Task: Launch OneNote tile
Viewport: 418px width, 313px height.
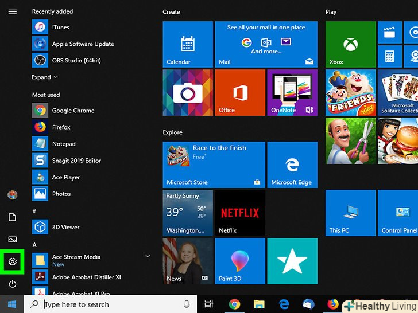Action: 292,92
